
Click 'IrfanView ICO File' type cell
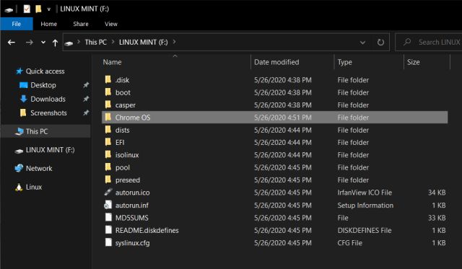pos(365,193)
